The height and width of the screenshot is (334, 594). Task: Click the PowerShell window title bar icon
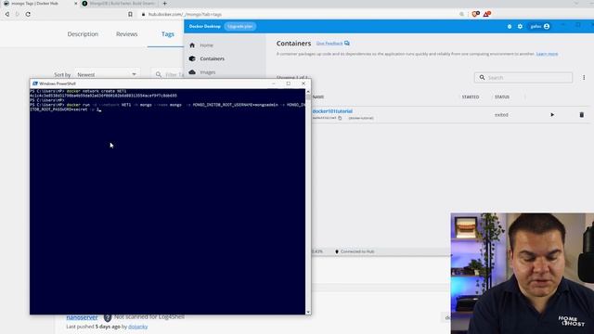pyautogui.click(x=35, y=83)
